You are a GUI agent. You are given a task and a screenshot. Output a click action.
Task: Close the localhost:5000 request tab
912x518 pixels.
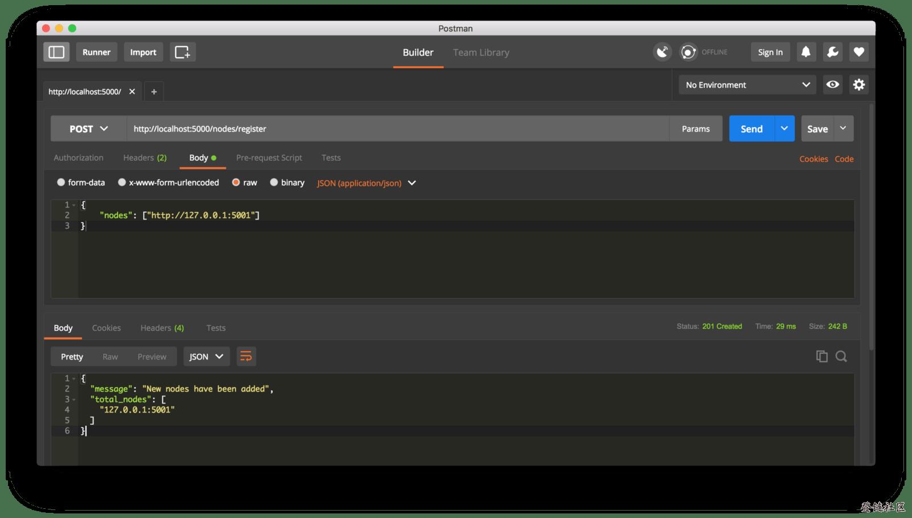coord(132,91)
